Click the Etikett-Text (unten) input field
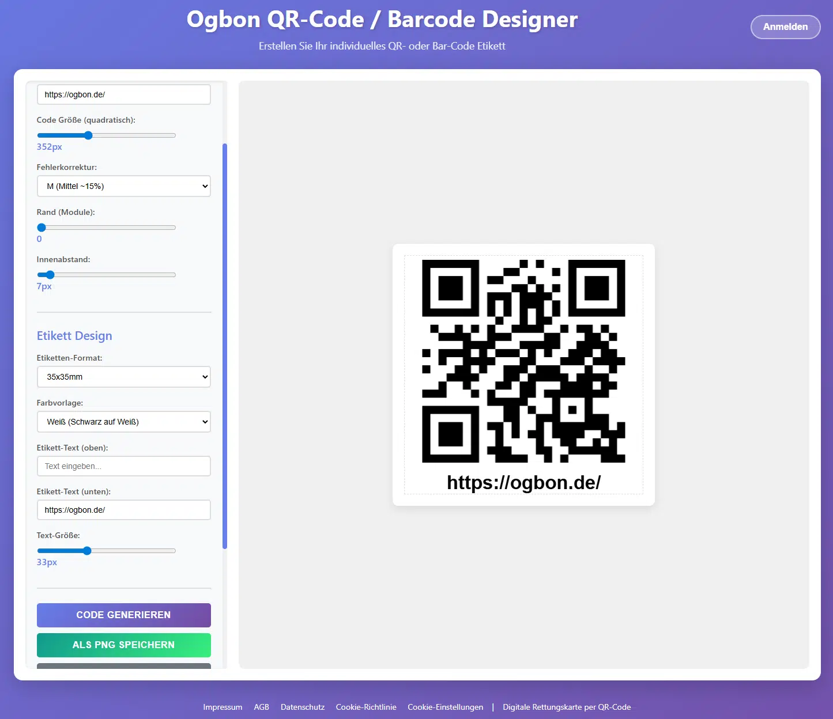The height and width of the screenshot is (719, 833). (123, 510)
